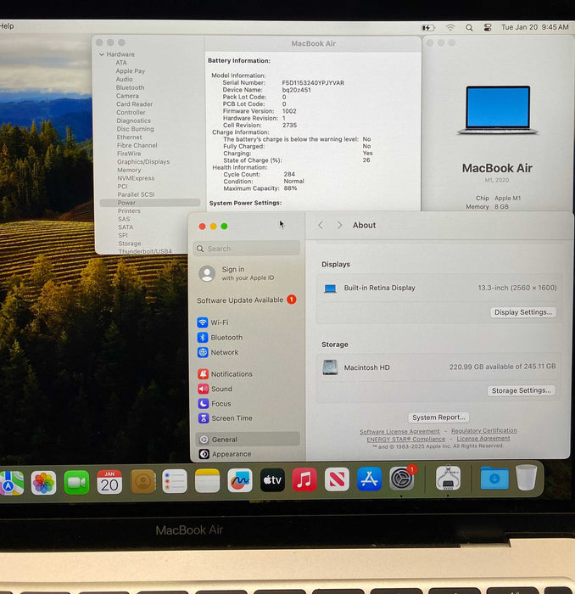Click Wi-Fi status icon in menu bar
The width and height of the screenshot is (575, 594).
click(x=450, y=28)
